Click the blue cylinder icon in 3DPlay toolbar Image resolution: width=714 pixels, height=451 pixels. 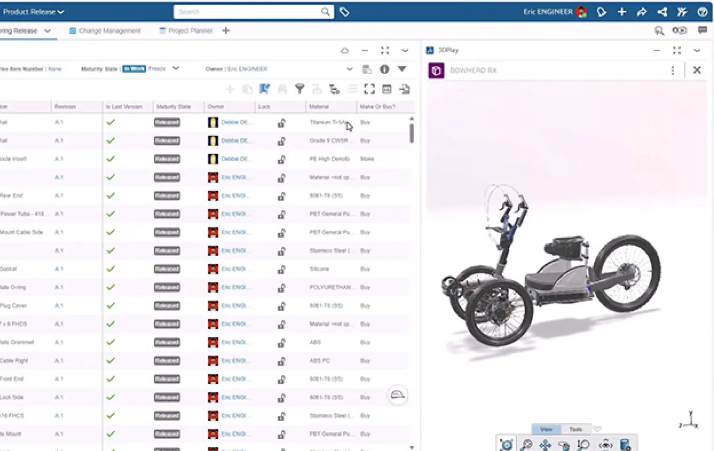[625, 444]
